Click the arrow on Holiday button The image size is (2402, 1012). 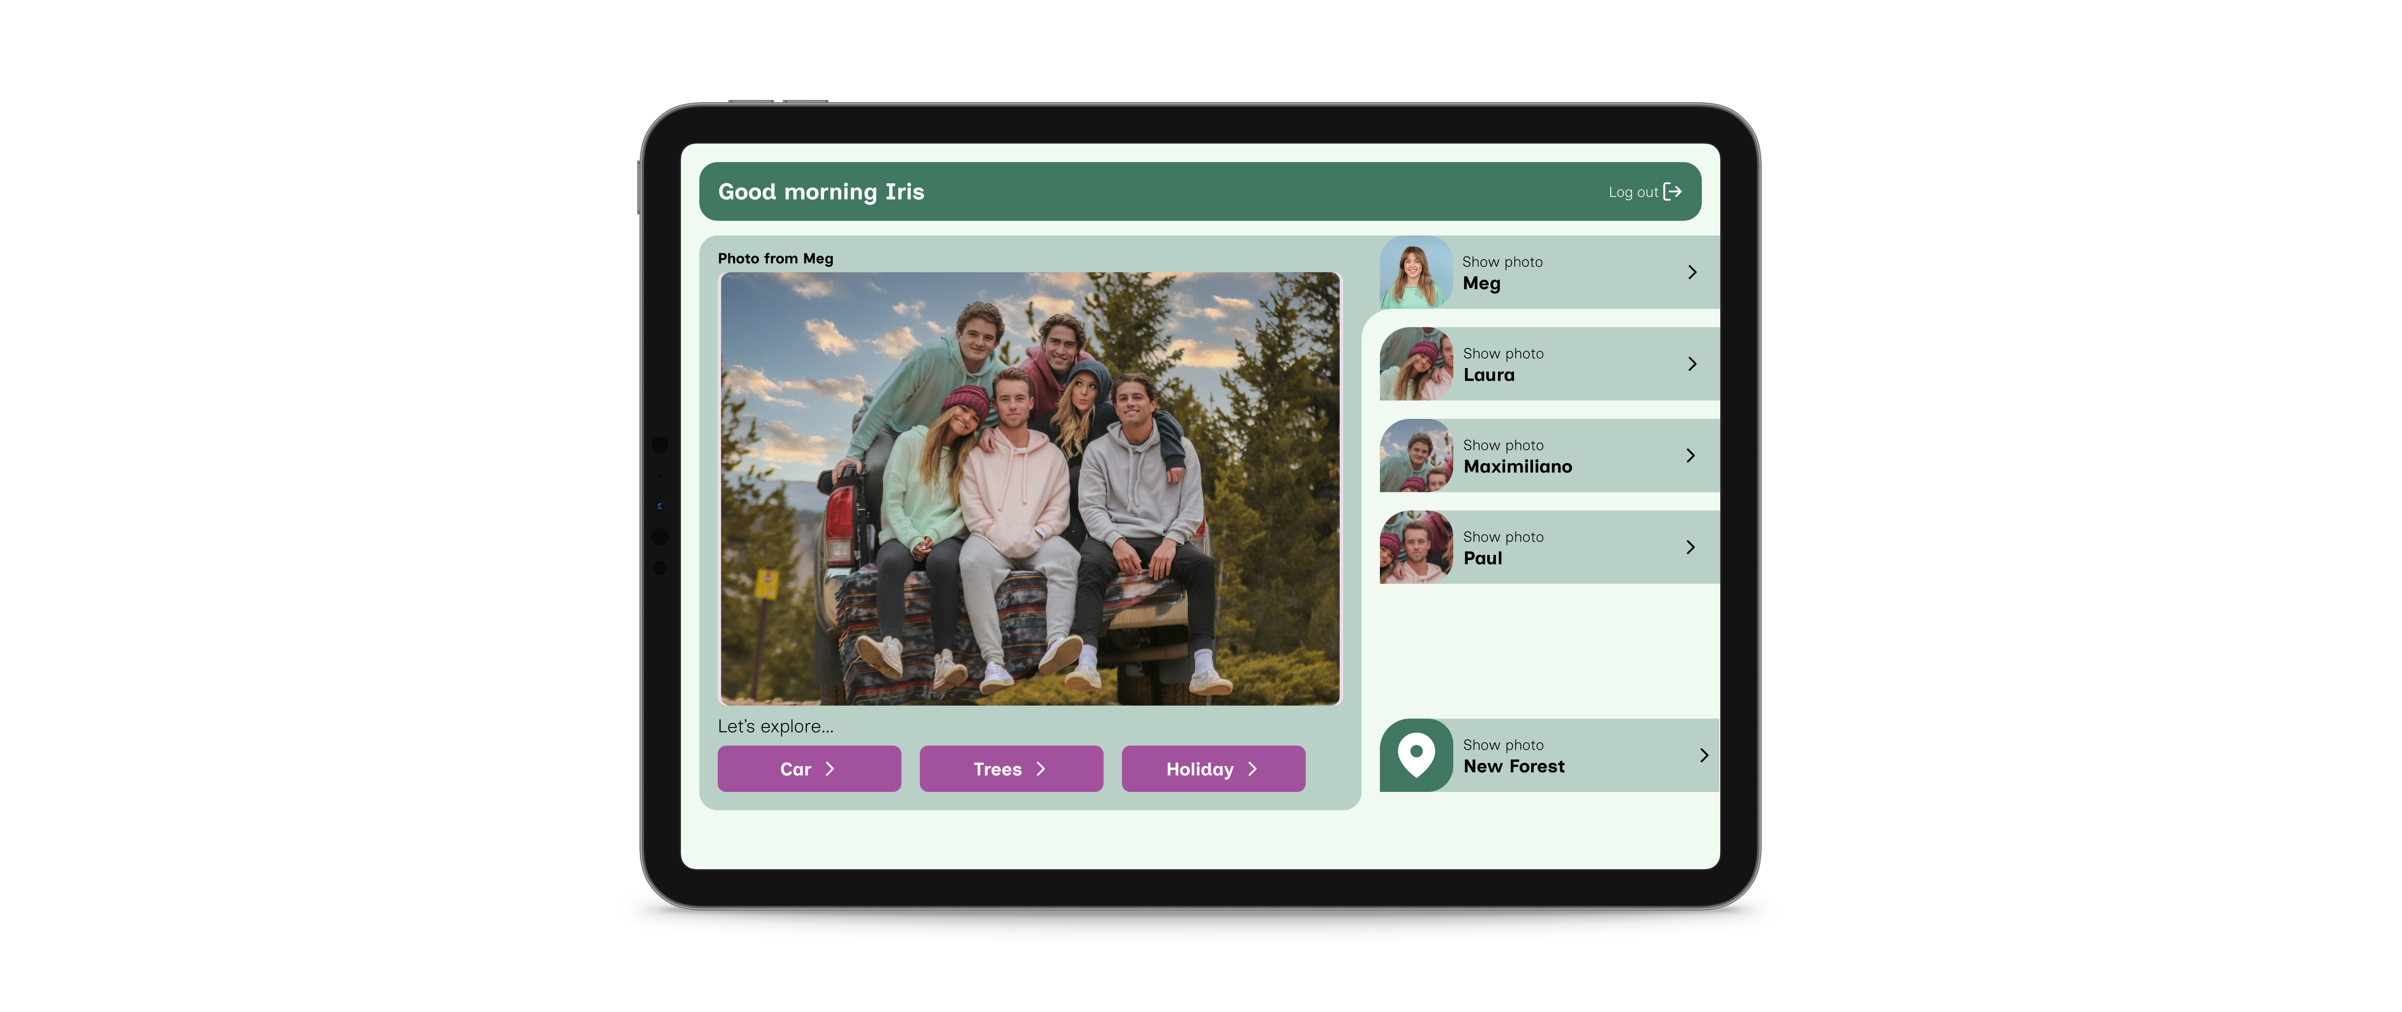coord(1252,769)
